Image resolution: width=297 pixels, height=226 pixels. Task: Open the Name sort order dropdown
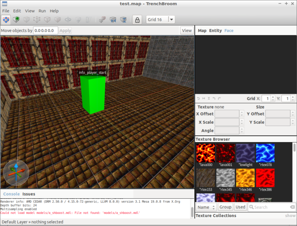206,207
